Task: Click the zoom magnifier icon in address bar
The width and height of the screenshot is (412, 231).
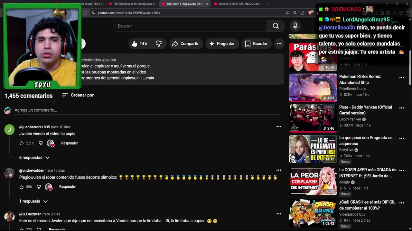Action: (x=295, y=13)
